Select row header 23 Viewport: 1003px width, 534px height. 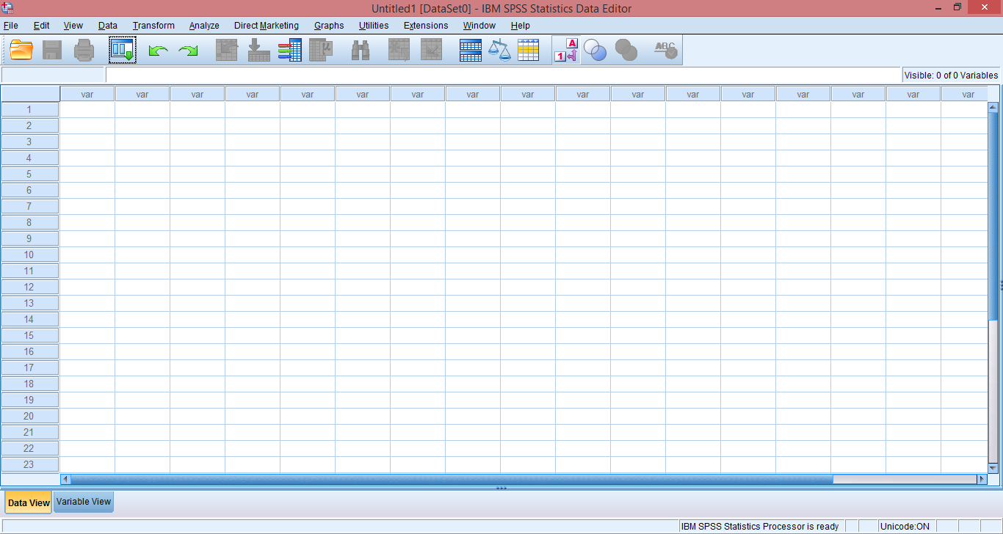click(x=29, y=464)
